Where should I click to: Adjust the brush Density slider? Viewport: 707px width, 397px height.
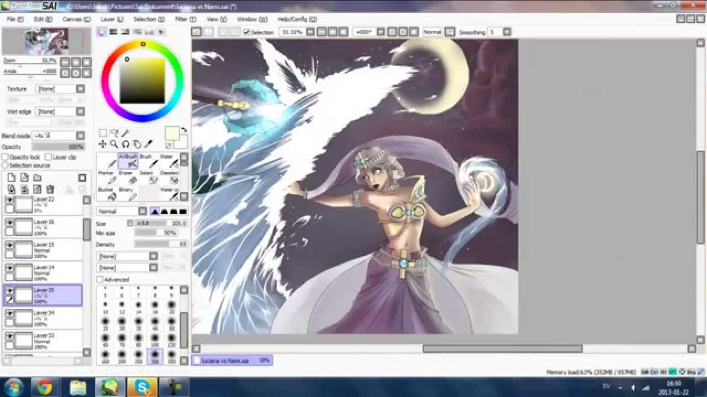[x=161, y=244]
